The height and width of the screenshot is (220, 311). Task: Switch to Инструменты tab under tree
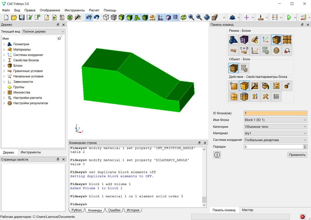(31, 152)
